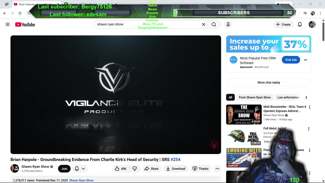The height and width of the screenshot is (183, 325).
Task: Show chat replay
Action: click(269, 83)
